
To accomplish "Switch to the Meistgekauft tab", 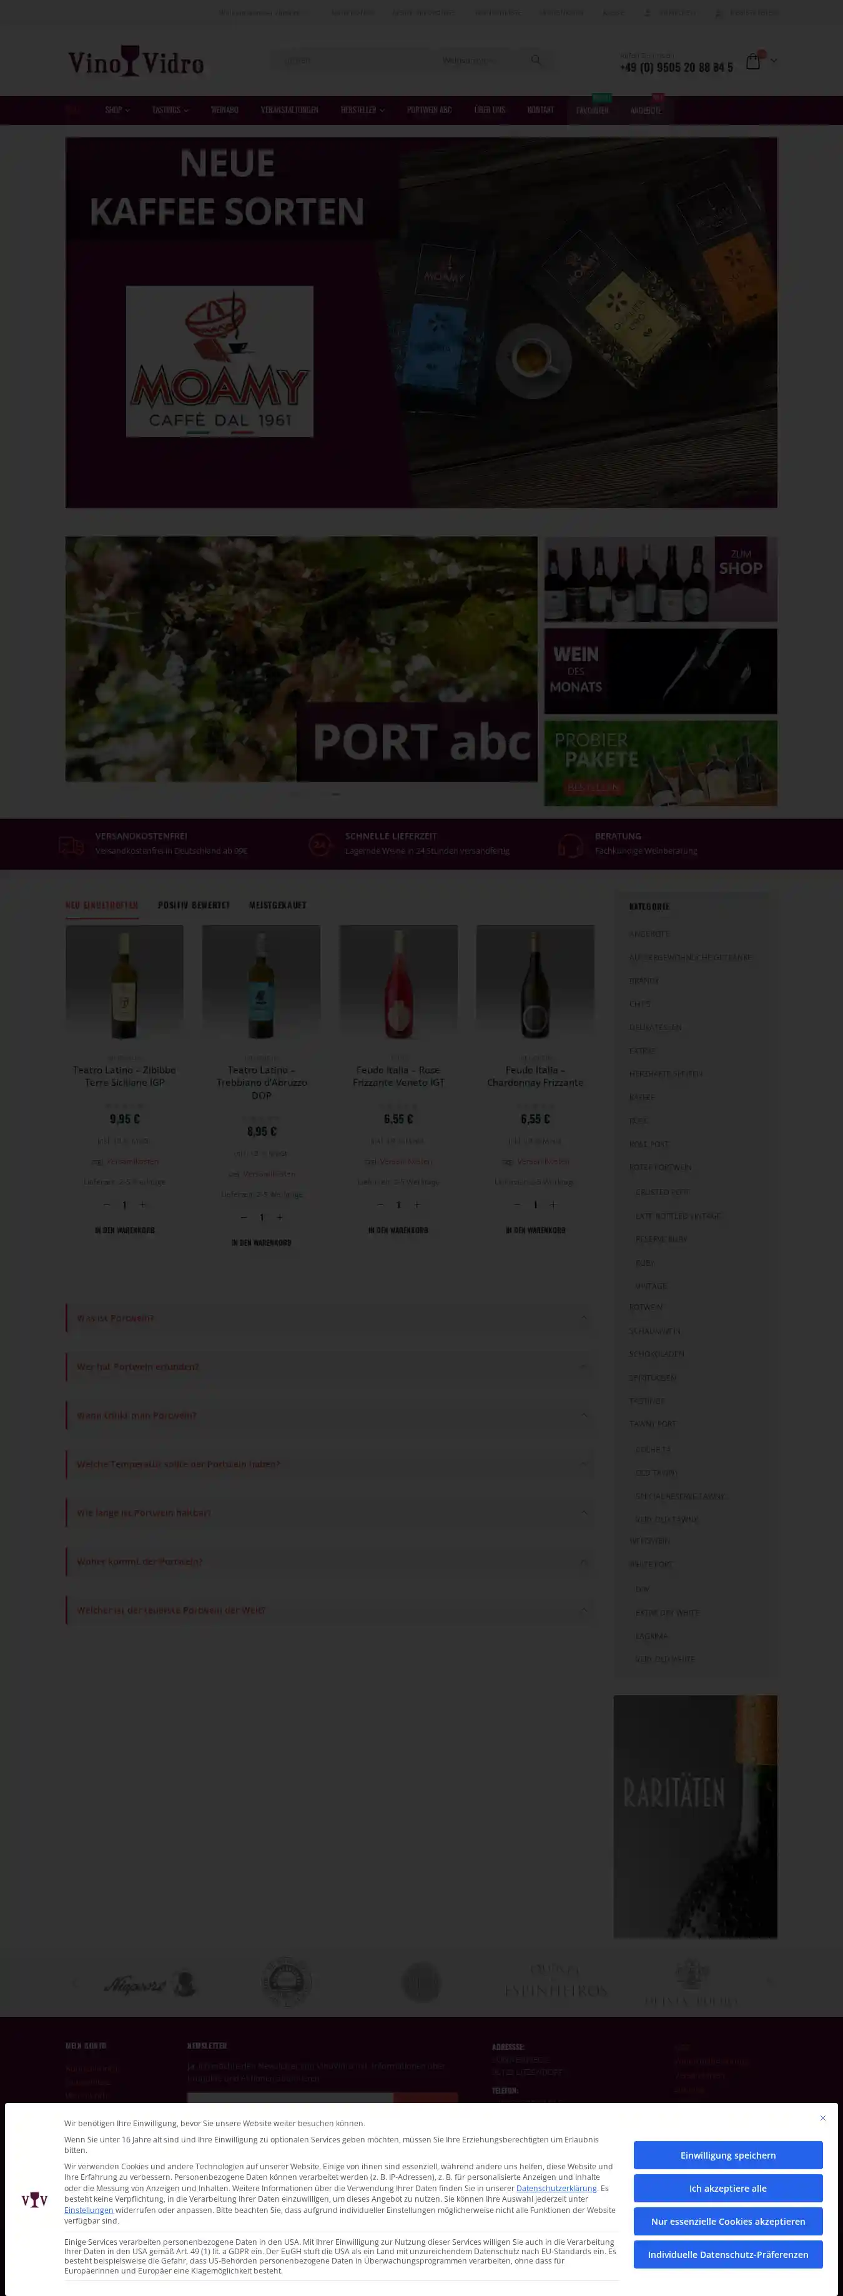I will [x=277, y=905].
